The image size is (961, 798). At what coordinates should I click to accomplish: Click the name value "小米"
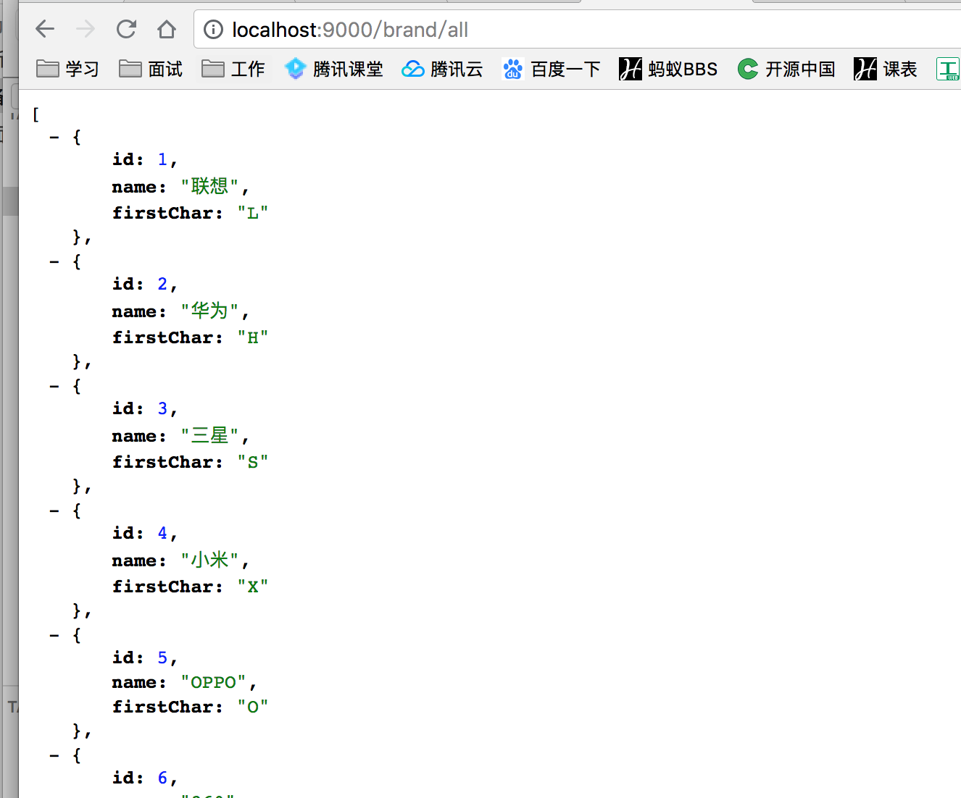pyautogui.click(x=210, y=560)
